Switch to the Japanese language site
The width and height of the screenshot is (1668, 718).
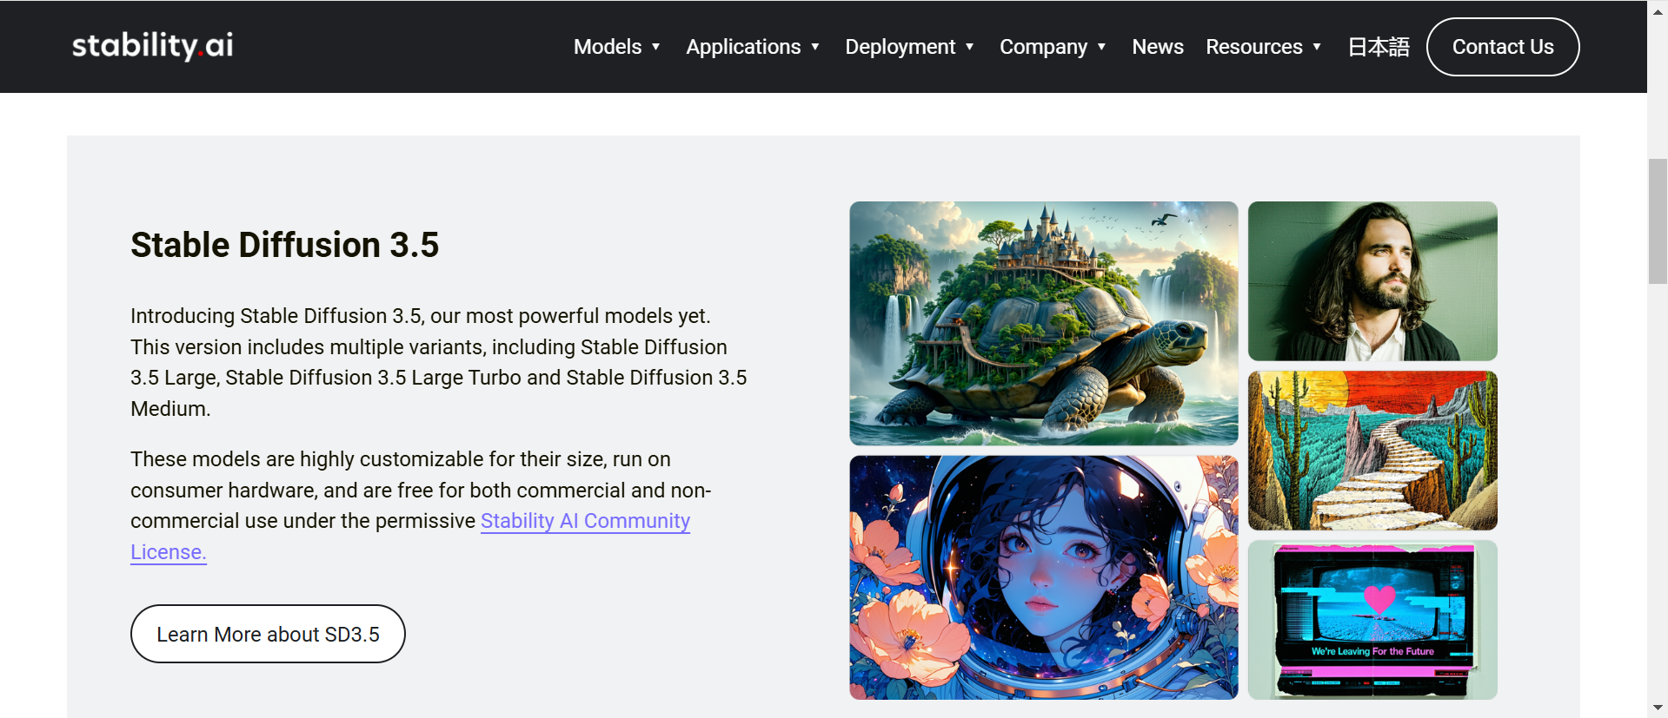coord(1379,47)
